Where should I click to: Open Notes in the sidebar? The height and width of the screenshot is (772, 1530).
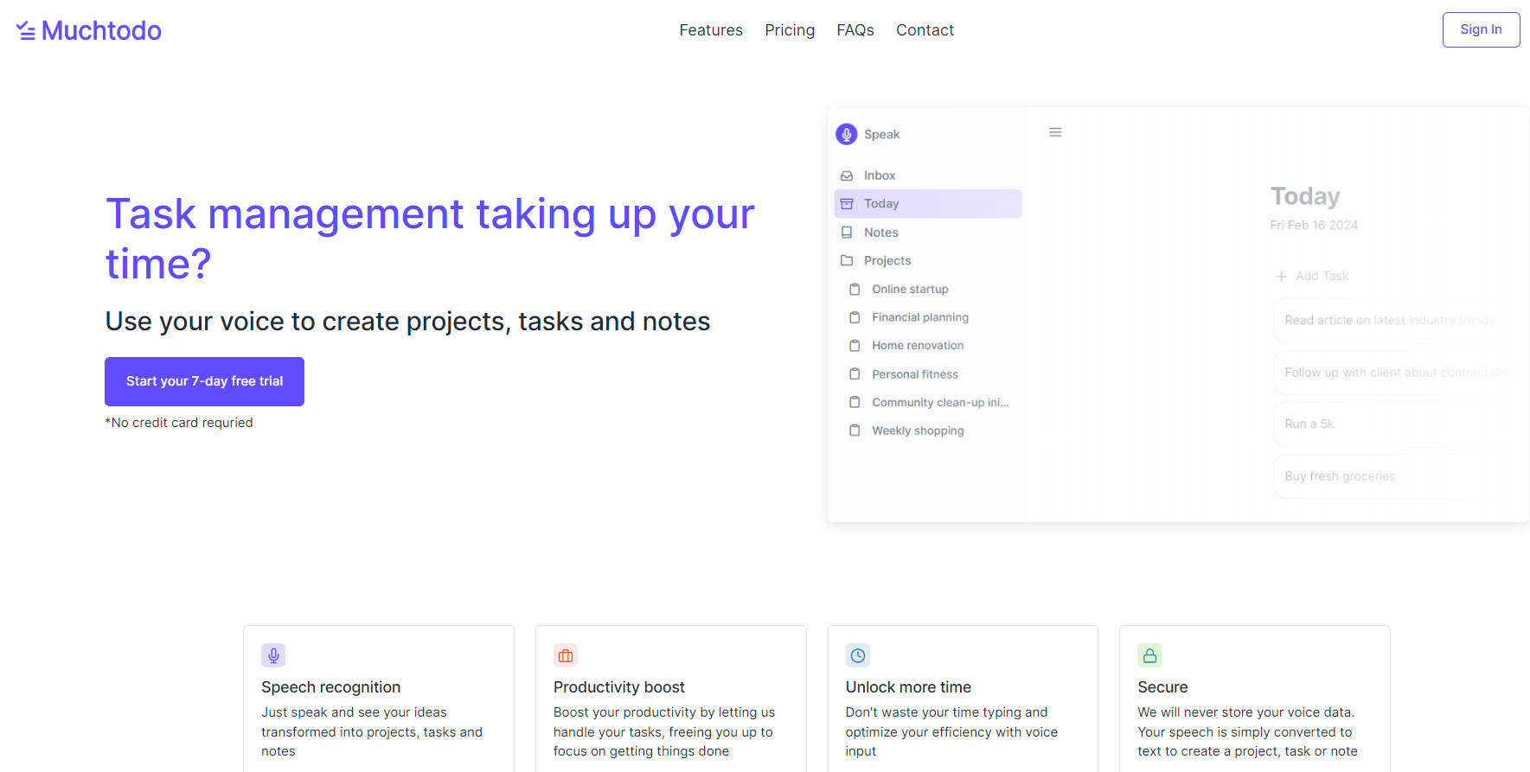880,233
